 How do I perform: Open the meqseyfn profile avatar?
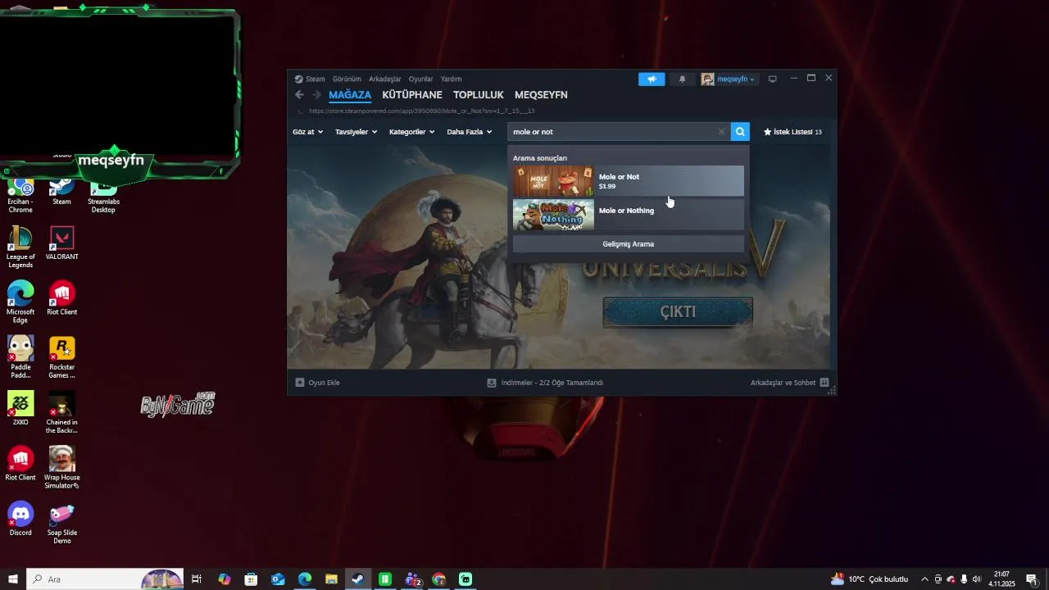coord(707,79)
